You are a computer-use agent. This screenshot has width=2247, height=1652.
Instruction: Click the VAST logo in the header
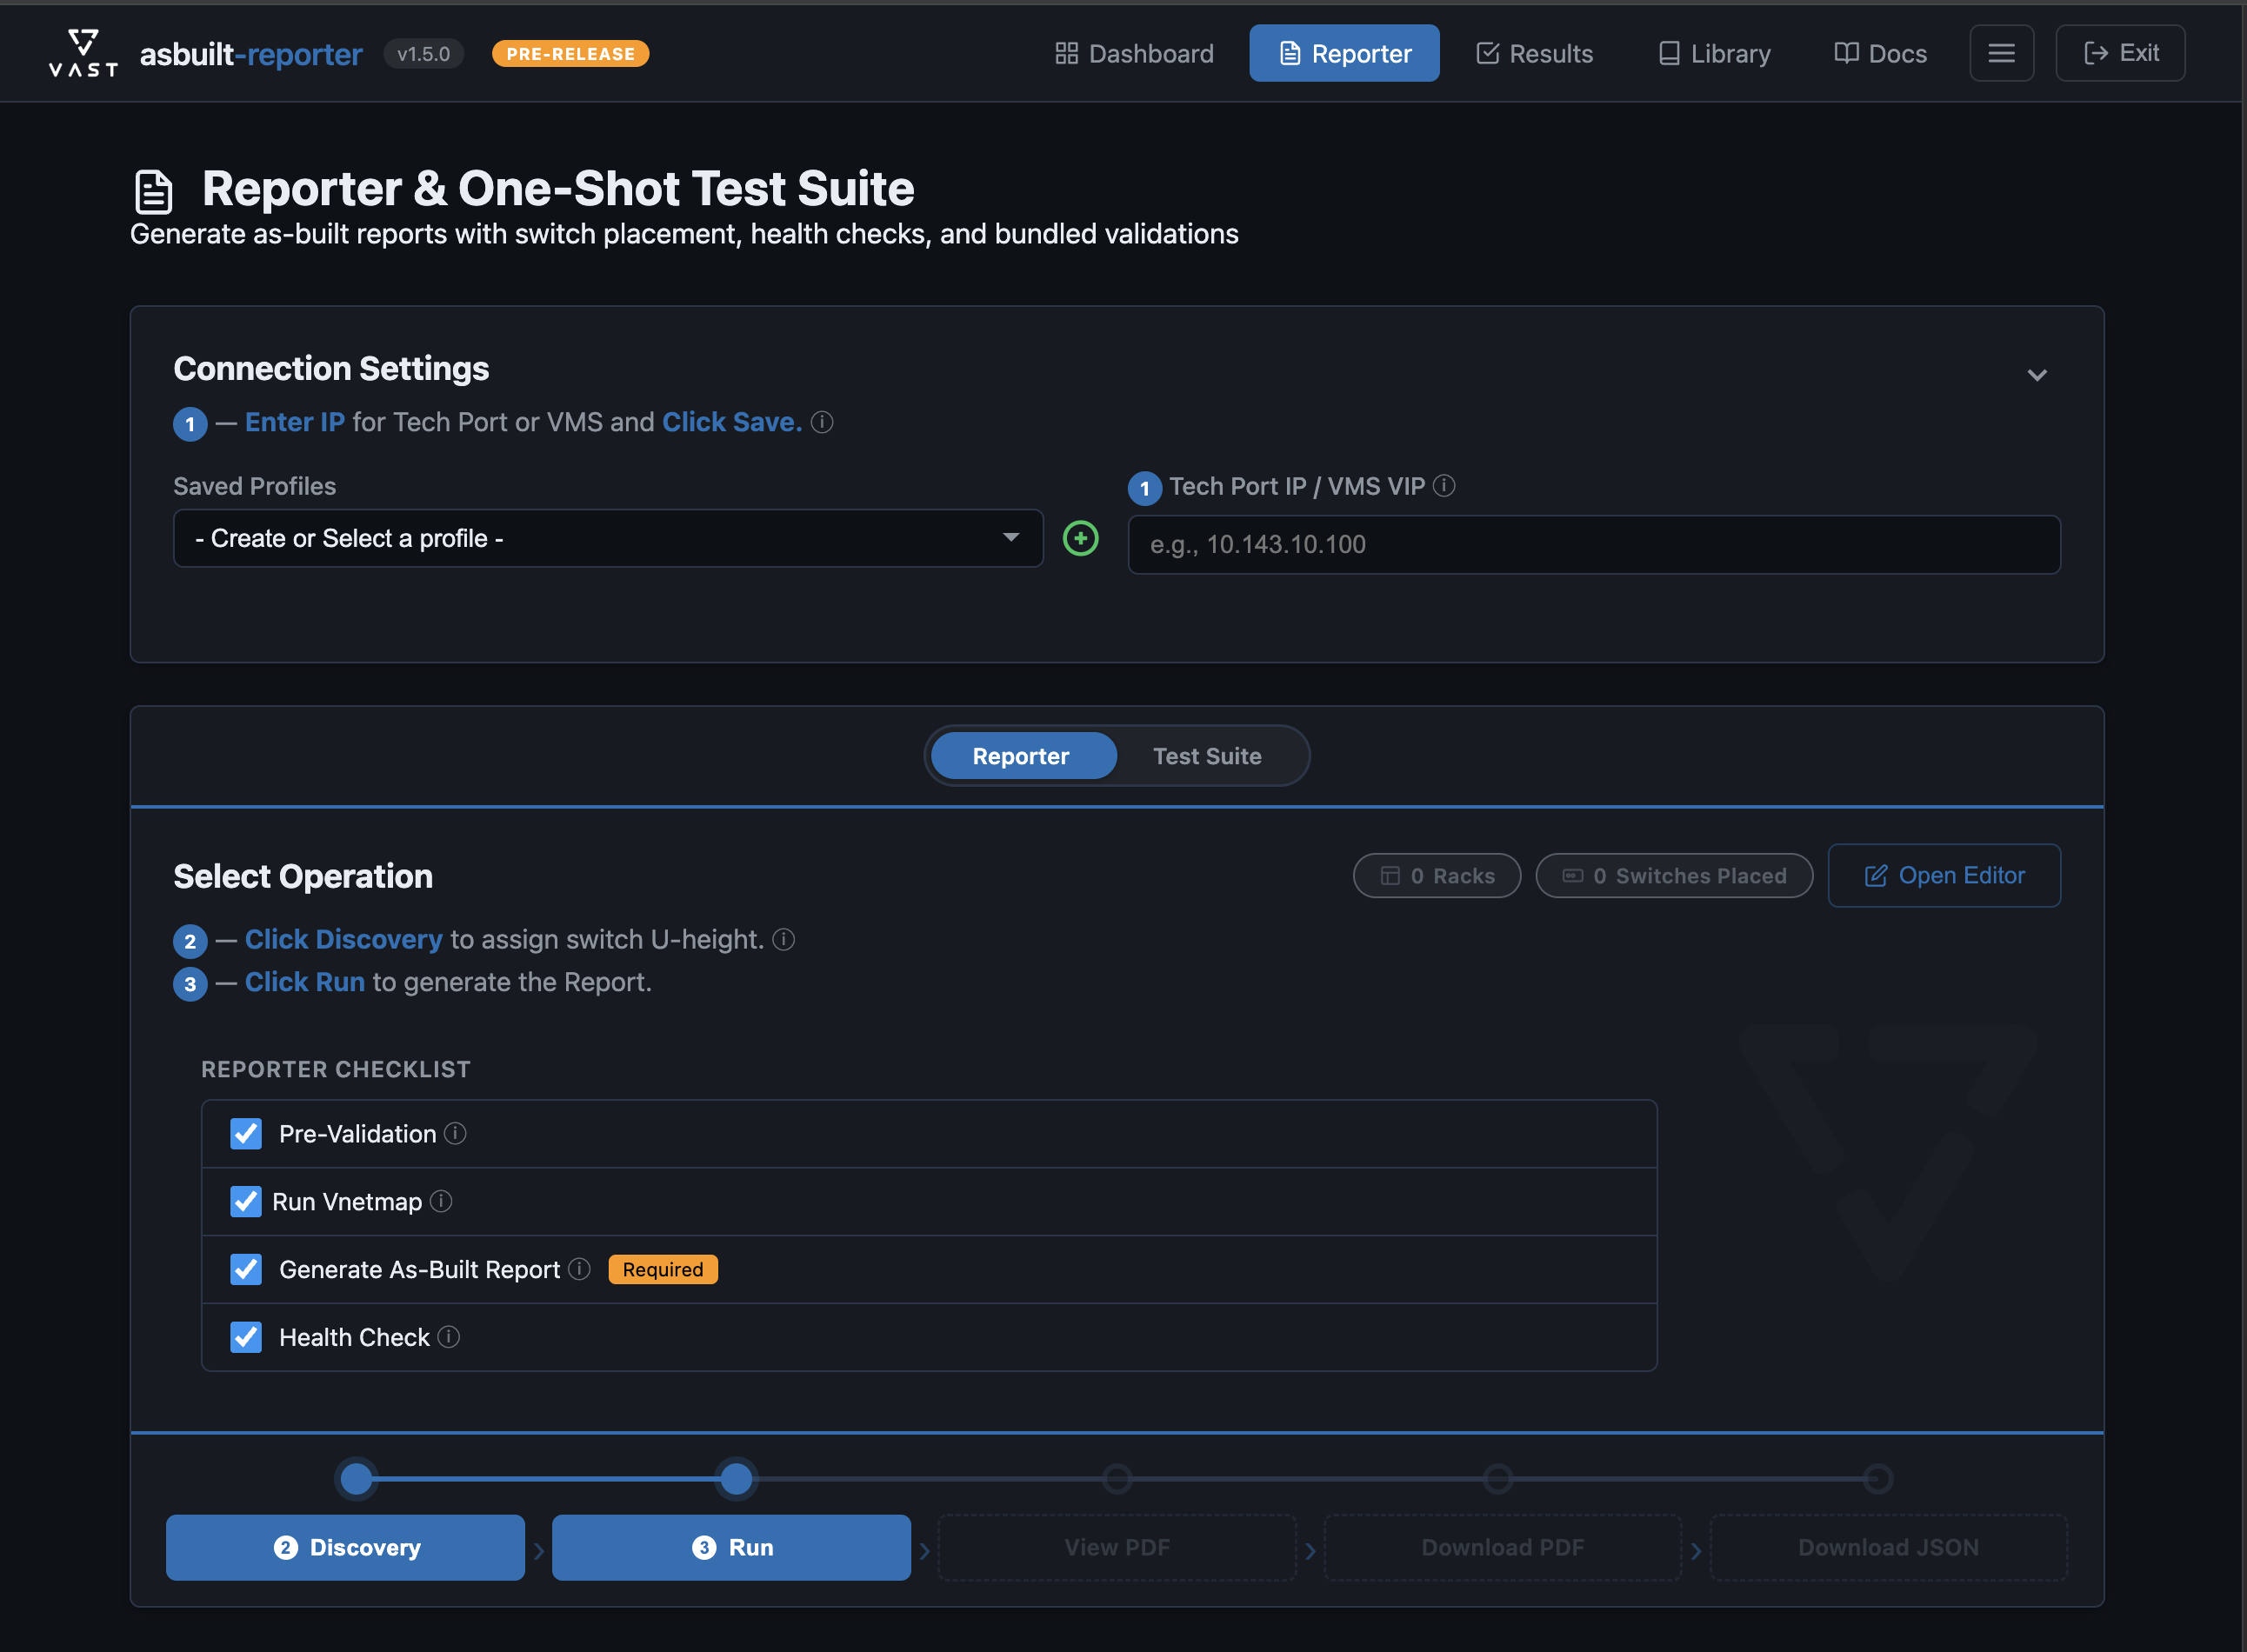(82, 52)
